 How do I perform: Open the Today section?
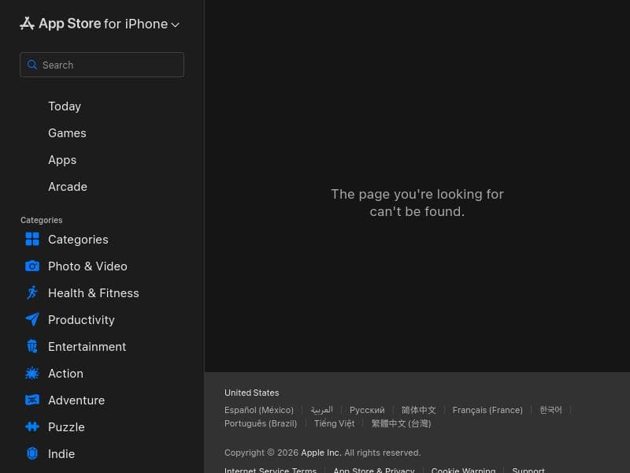pyautogui.click(x=65, y=106)
